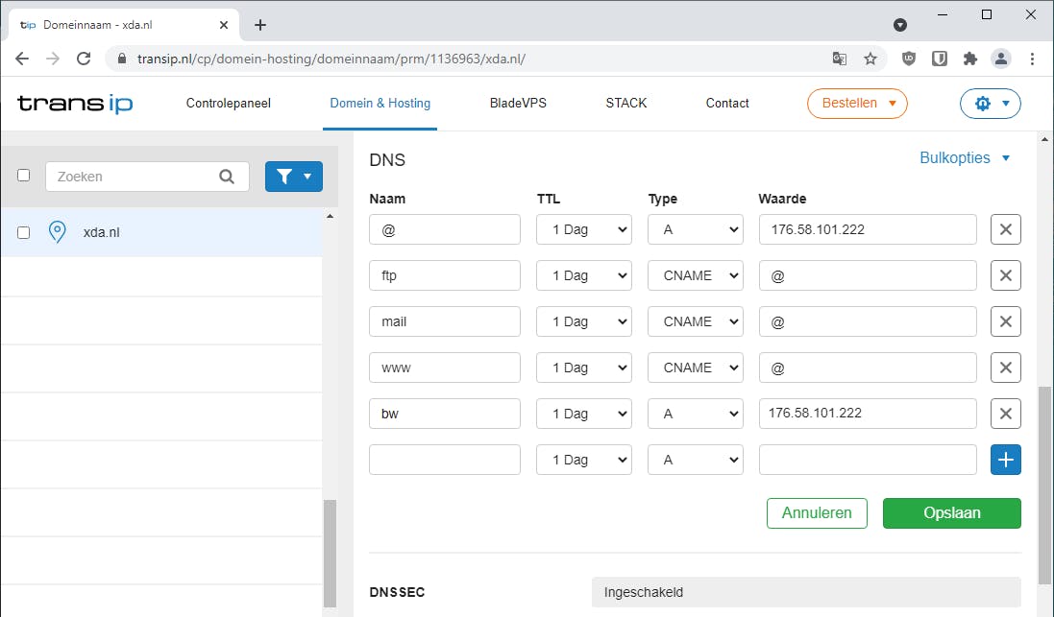The image size is (1054, 617).
Task: Click the domain list scrollbar thumb
Action: click(330, 554)
